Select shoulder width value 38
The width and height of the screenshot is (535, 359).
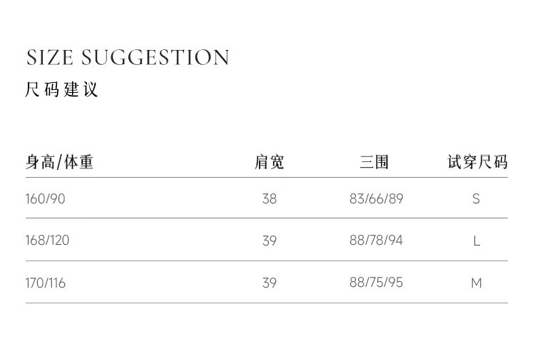pyautogui.click(x=269, y=198)
